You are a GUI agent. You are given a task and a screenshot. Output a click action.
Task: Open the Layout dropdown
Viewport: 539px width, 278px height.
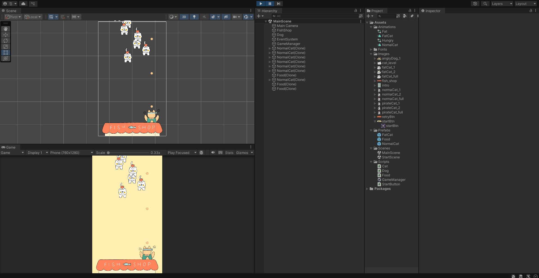click(526, 4)
